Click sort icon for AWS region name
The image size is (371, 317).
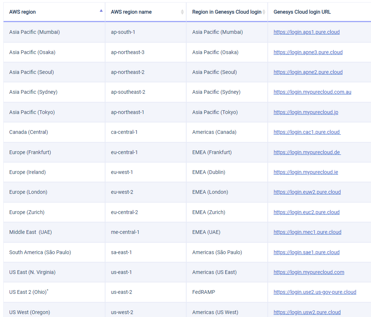pyautogui.click(x=182, y=12)
